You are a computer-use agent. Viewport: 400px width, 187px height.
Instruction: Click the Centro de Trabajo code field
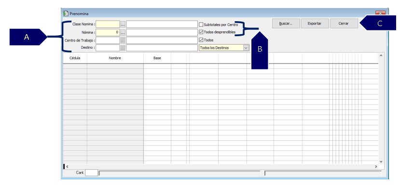[x=108, y=40]
